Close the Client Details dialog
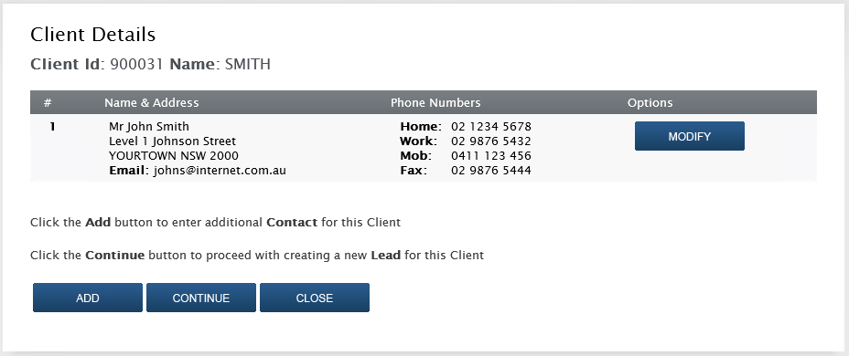 [x=315, y=298]
